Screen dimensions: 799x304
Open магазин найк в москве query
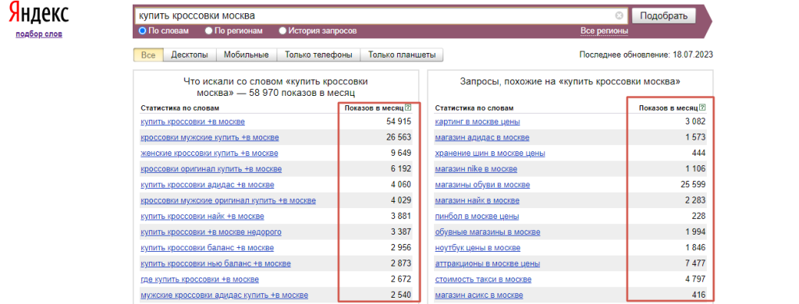[x=478, y=200]
